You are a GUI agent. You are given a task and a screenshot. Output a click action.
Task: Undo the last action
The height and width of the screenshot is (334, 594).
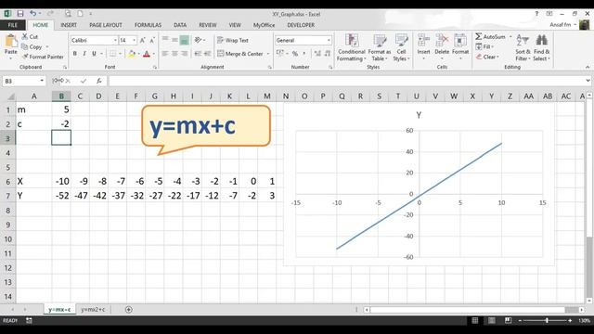[x=33, y=14]
